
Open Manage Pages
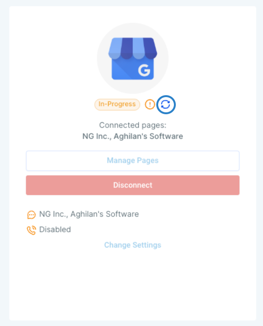[x=133, y=161]
